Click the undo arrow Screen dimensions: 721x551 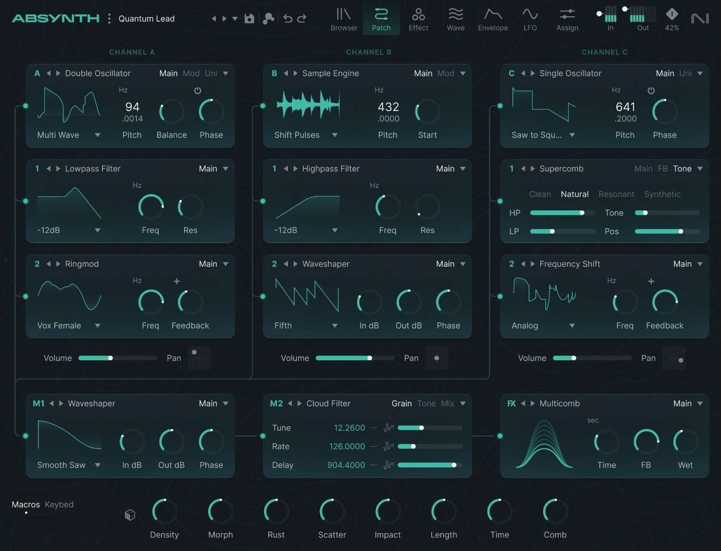click(287, 18)
